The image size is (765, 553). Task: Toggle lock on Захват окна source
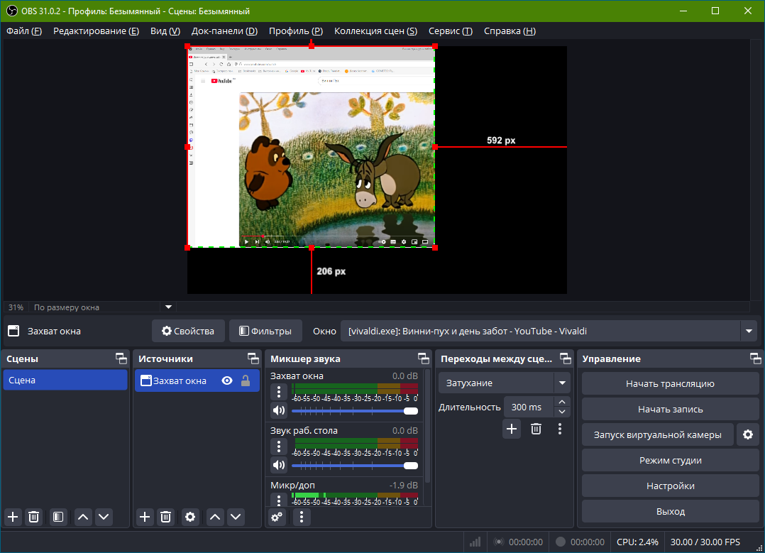click(x=246, y=380)
